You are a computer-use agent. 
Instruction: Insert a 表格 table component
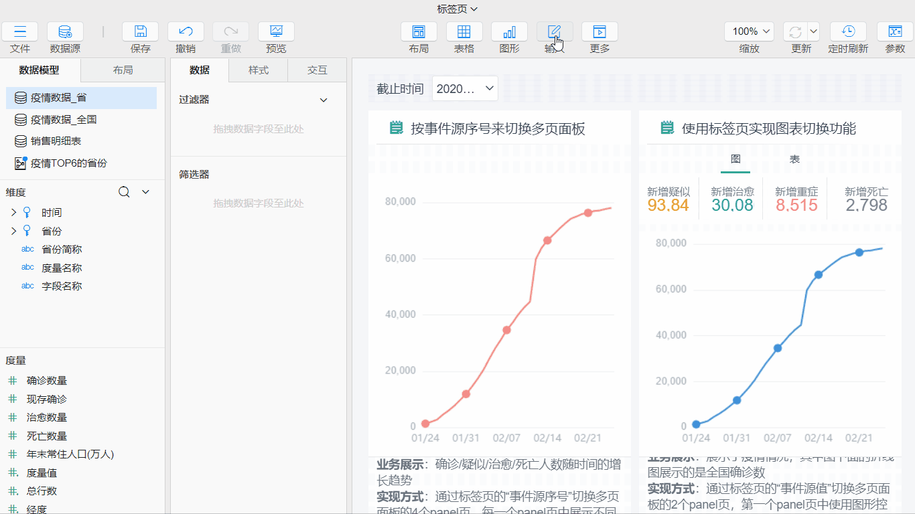(464, 31)
